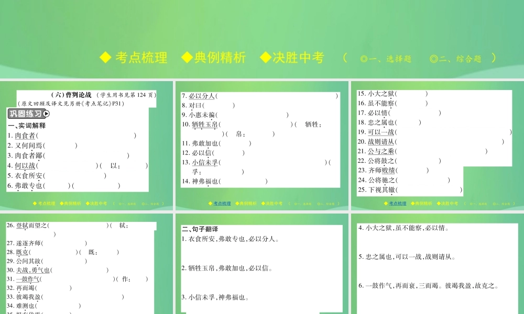Click item 21. 公与之乘
This screenshot has width=524, height=314.
pyautogui.click(x=376, y=151)
